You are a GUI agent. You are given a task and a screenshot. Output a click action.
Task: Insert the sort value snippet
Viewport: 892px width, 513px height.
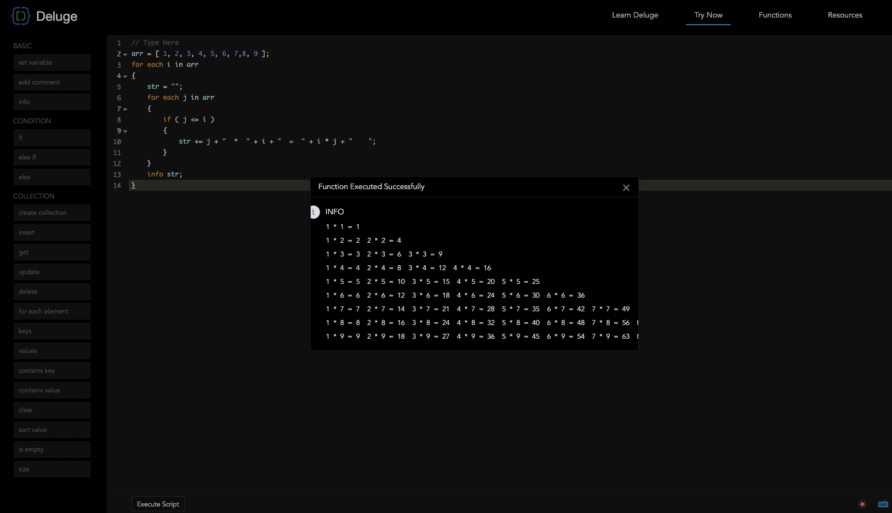coord(52,430)
